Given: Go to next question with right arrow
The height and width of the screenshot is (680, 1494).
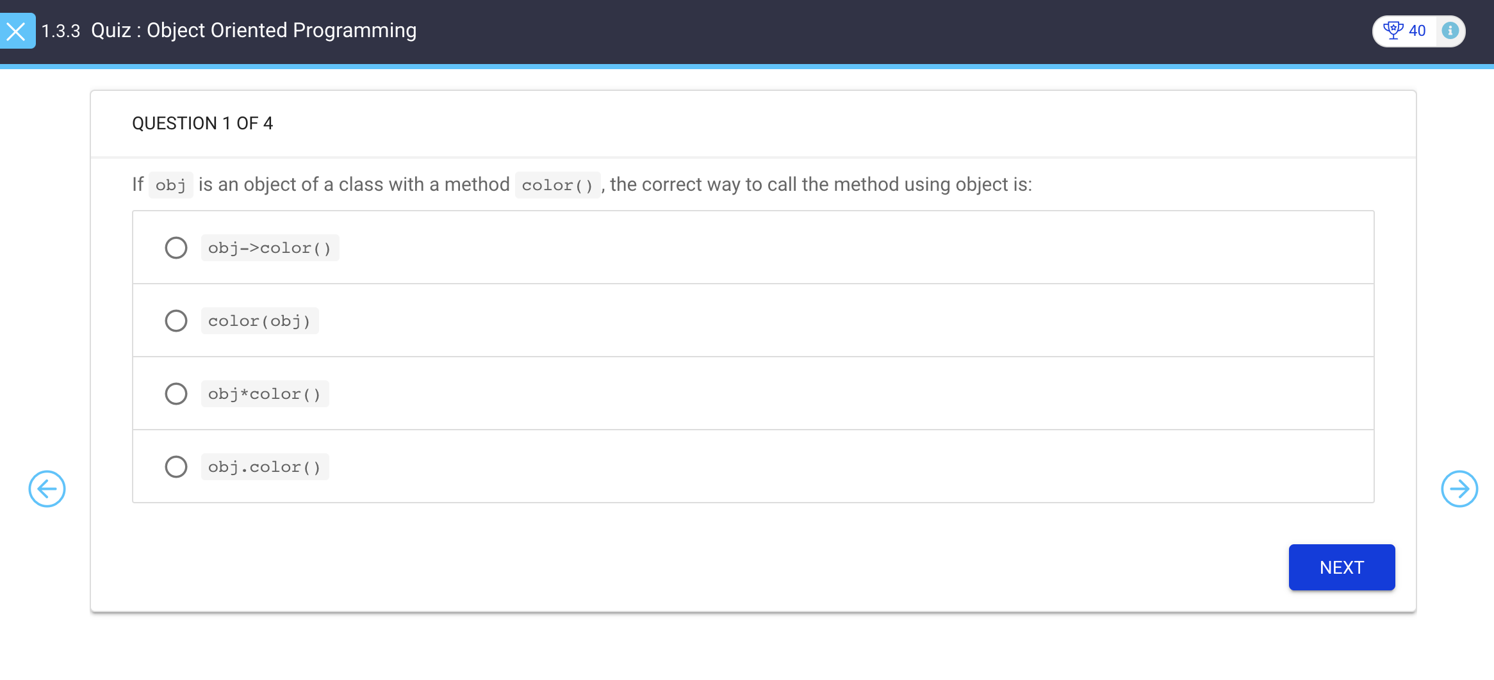Looking at the screenshot, I should coord(1459,489).
